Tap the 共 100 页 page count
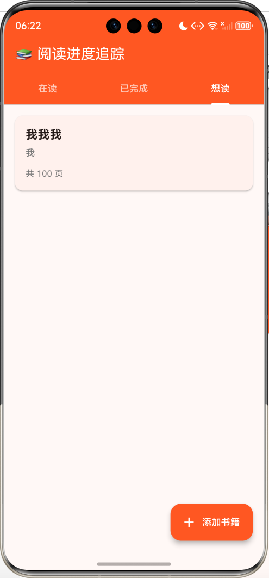 (x=44, y=173)
